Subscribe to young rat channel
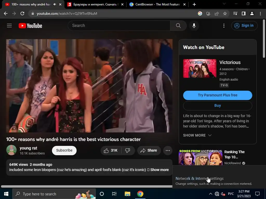 [x=64, y=151]
